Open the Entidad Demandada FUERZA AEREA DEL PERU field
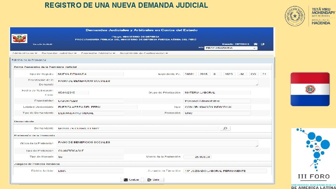This screenshot has width=336, height=189. pyautogui.click(x=97, y=107)
